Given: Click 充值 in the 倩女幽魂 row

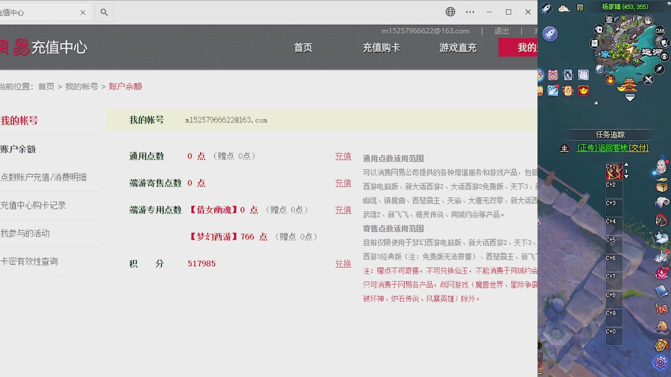Looking at the screenshot, I should (x=343, y=210).
